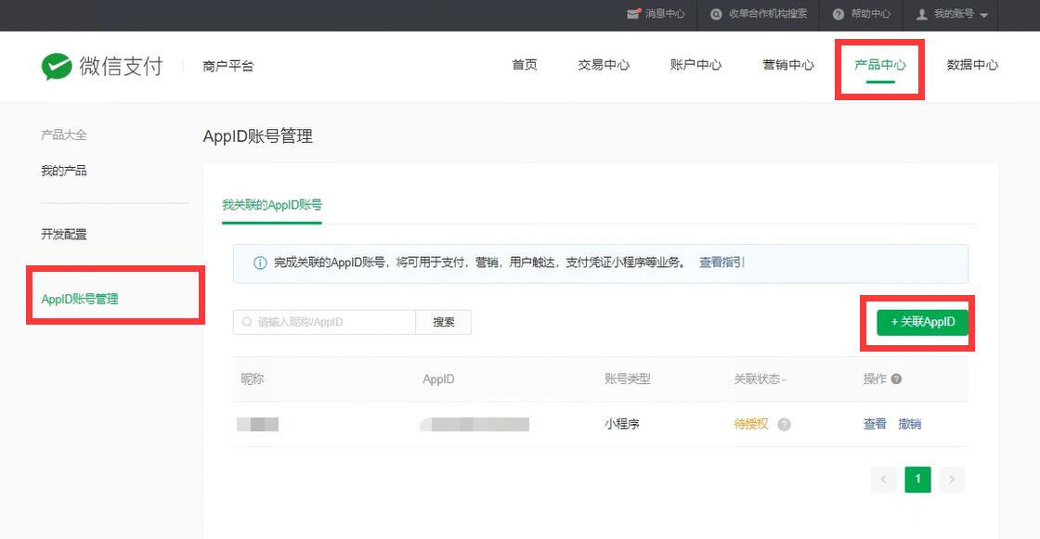
Task: Click 撤销 link in 小程序 row
Action: pos(909,424)
